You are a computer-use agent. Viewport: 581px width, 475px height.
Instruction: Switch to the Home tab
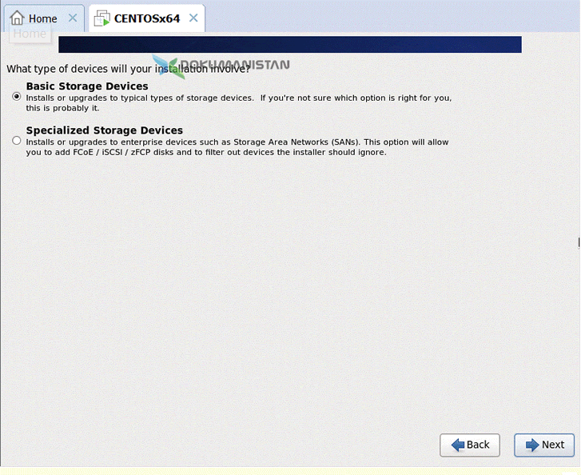[43, 18]
